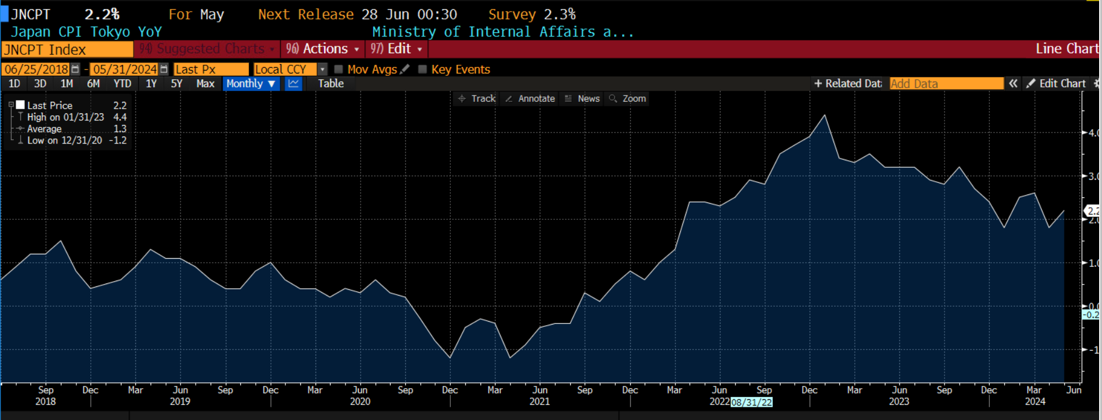Select the Annotate drawing tool
This screenshot has height=420, width=1102.
point(530,99)
